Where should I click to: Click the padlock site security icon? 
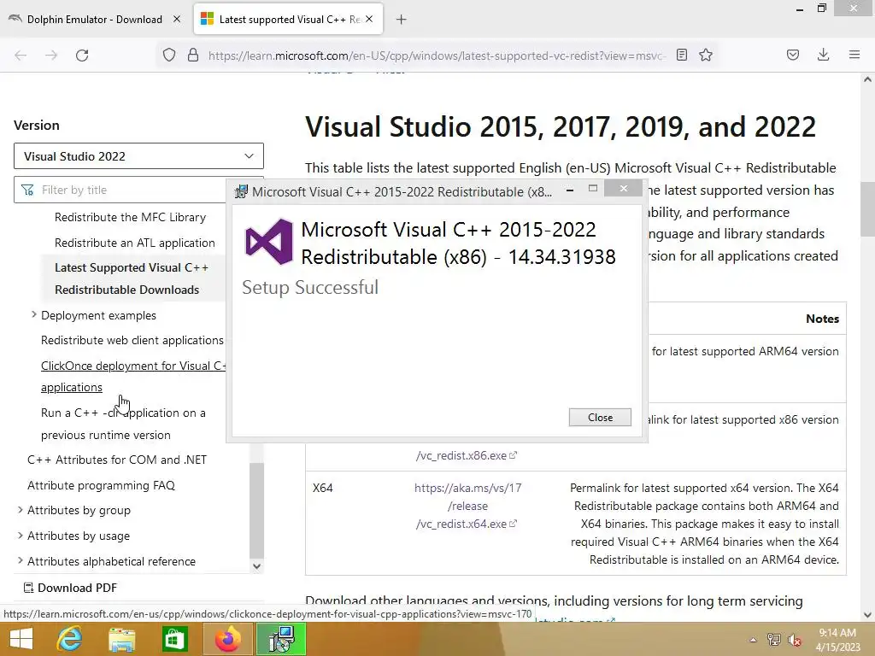click(193, 56)
